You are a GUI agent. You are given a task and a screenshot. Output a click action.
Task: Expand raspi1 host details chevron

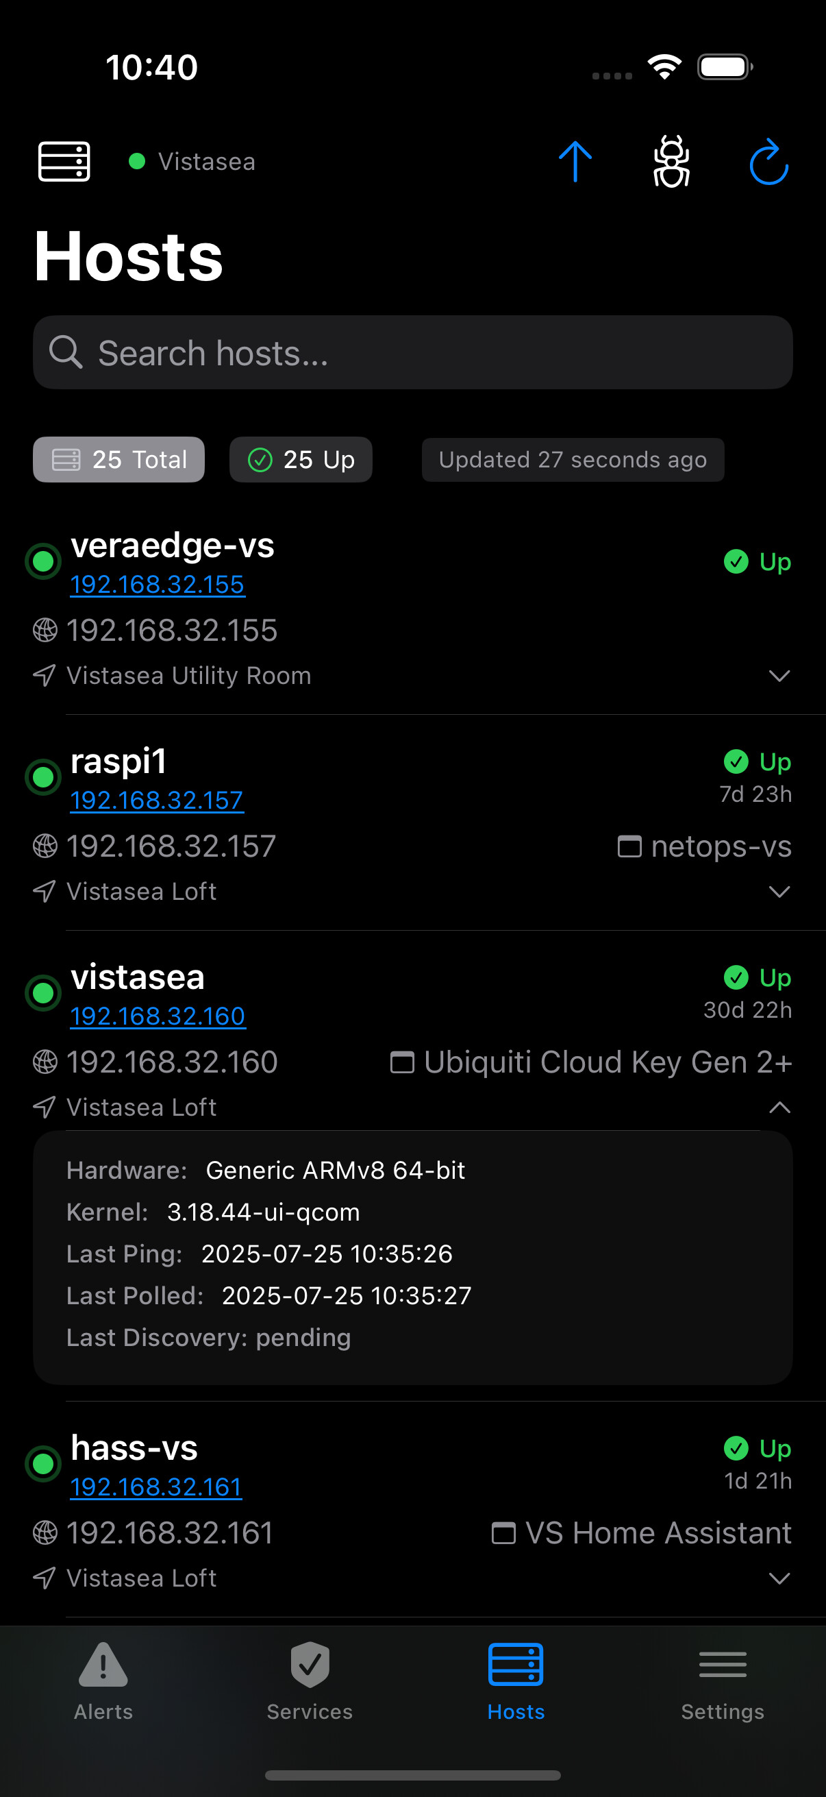[x=779, y=892]
